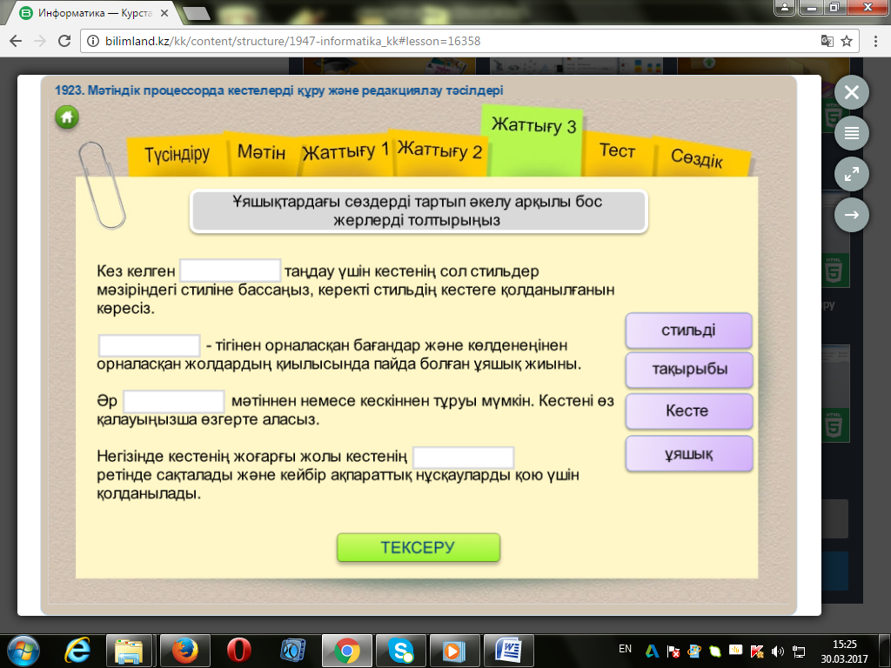Go back with browser back arrow
This screenshot has height=668, width=891.
(x=16, y=41)
